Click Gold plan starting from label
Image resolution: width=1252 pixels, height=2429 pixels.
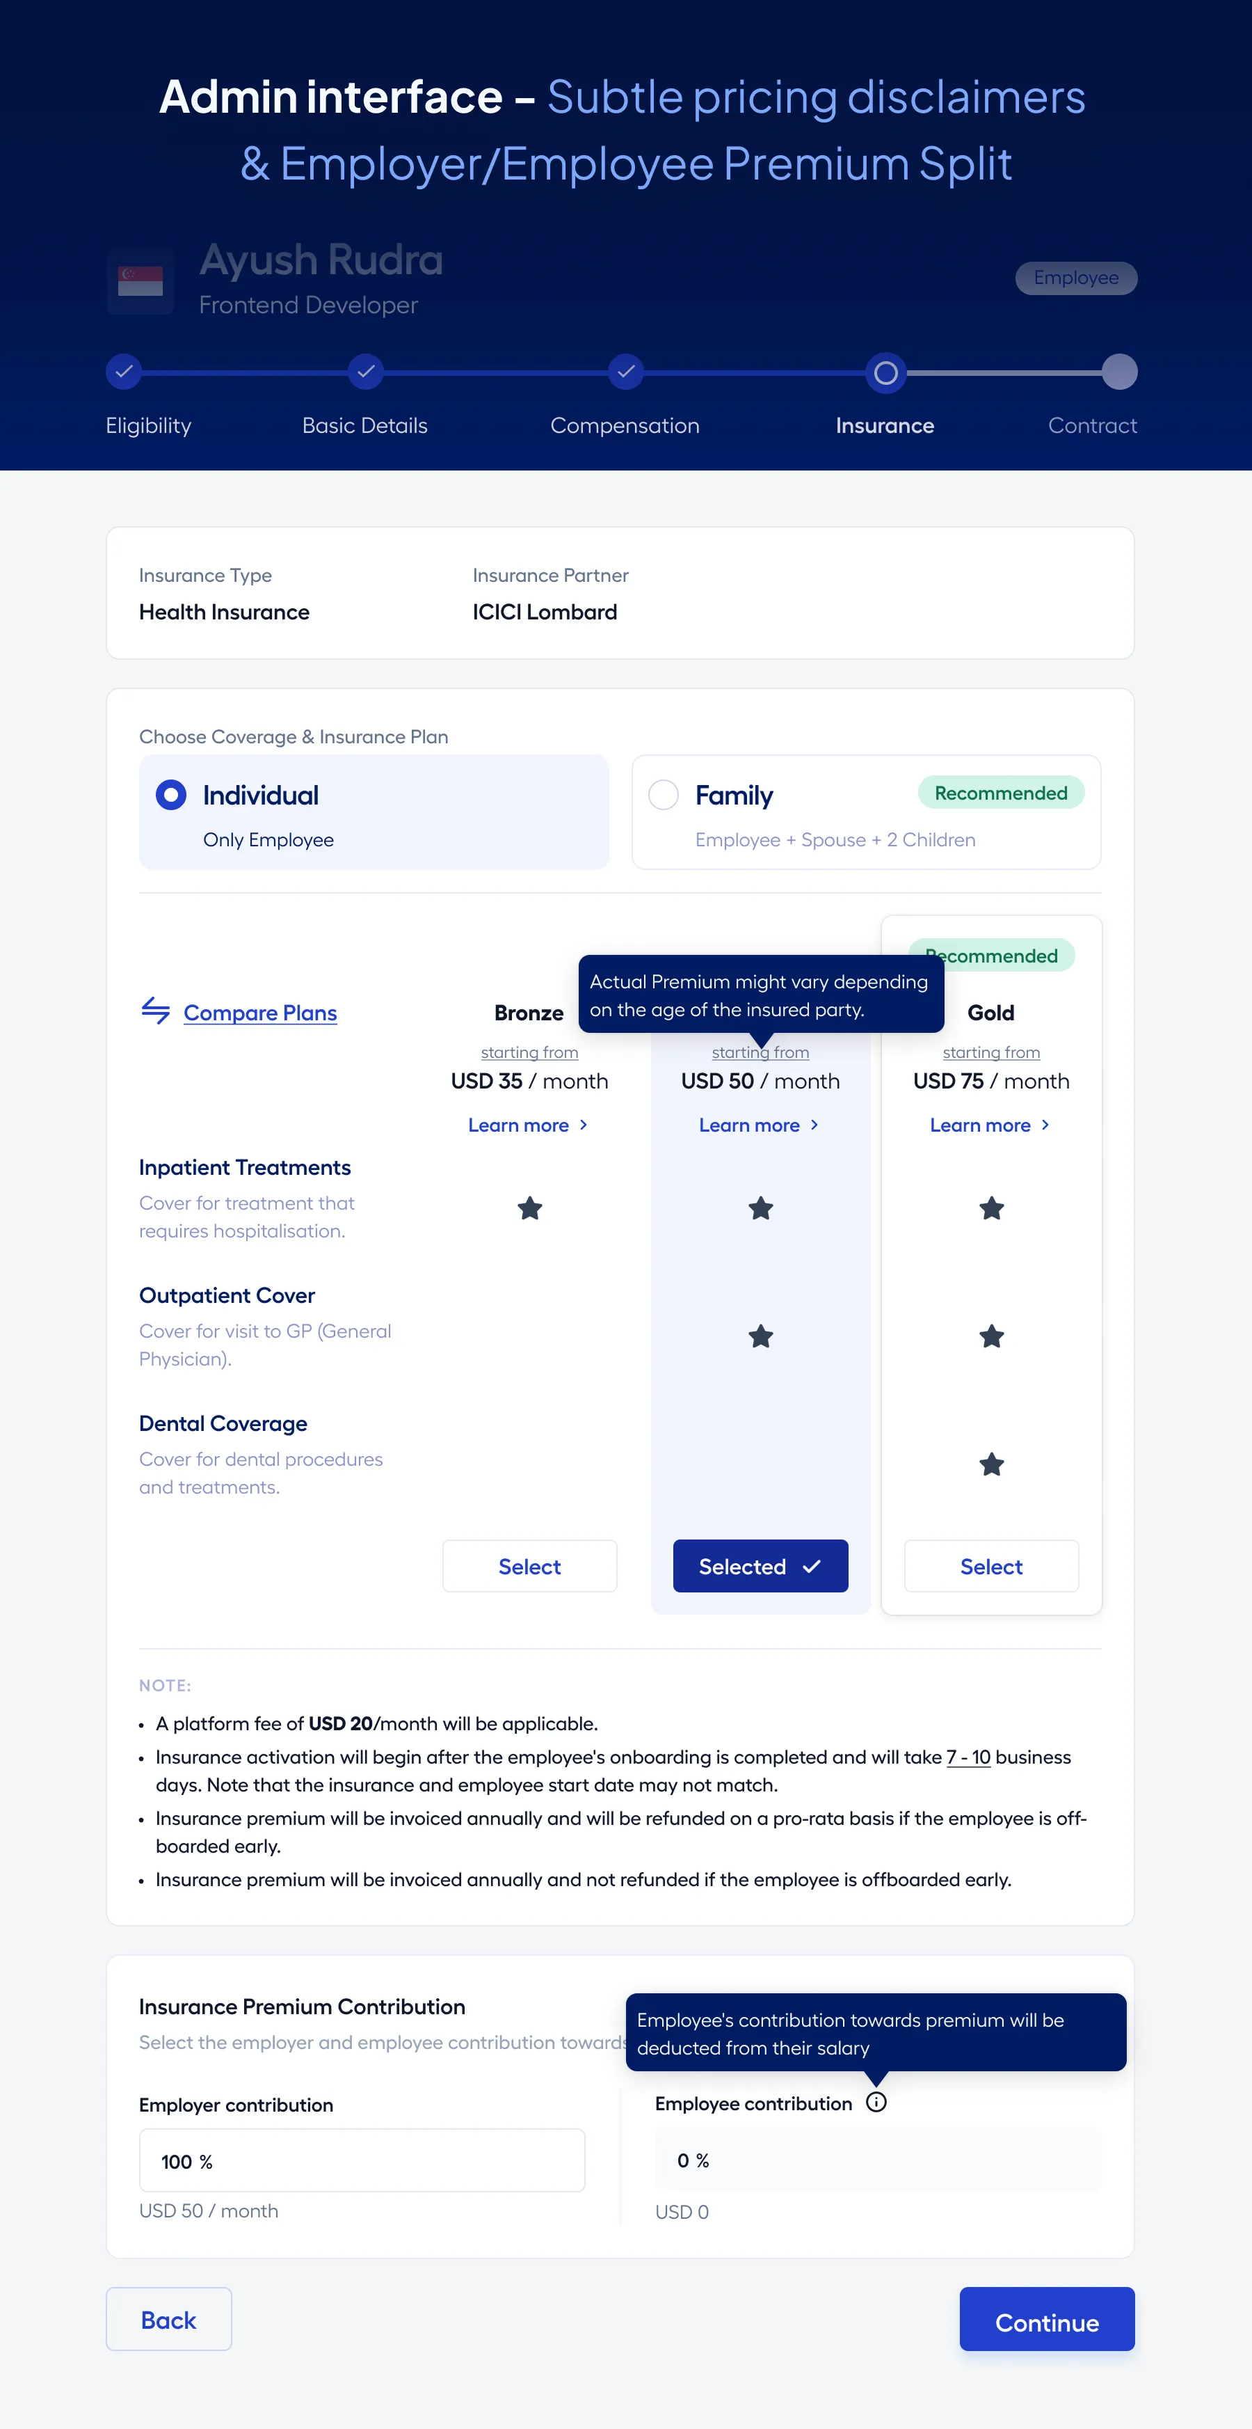pos(991,1052)
